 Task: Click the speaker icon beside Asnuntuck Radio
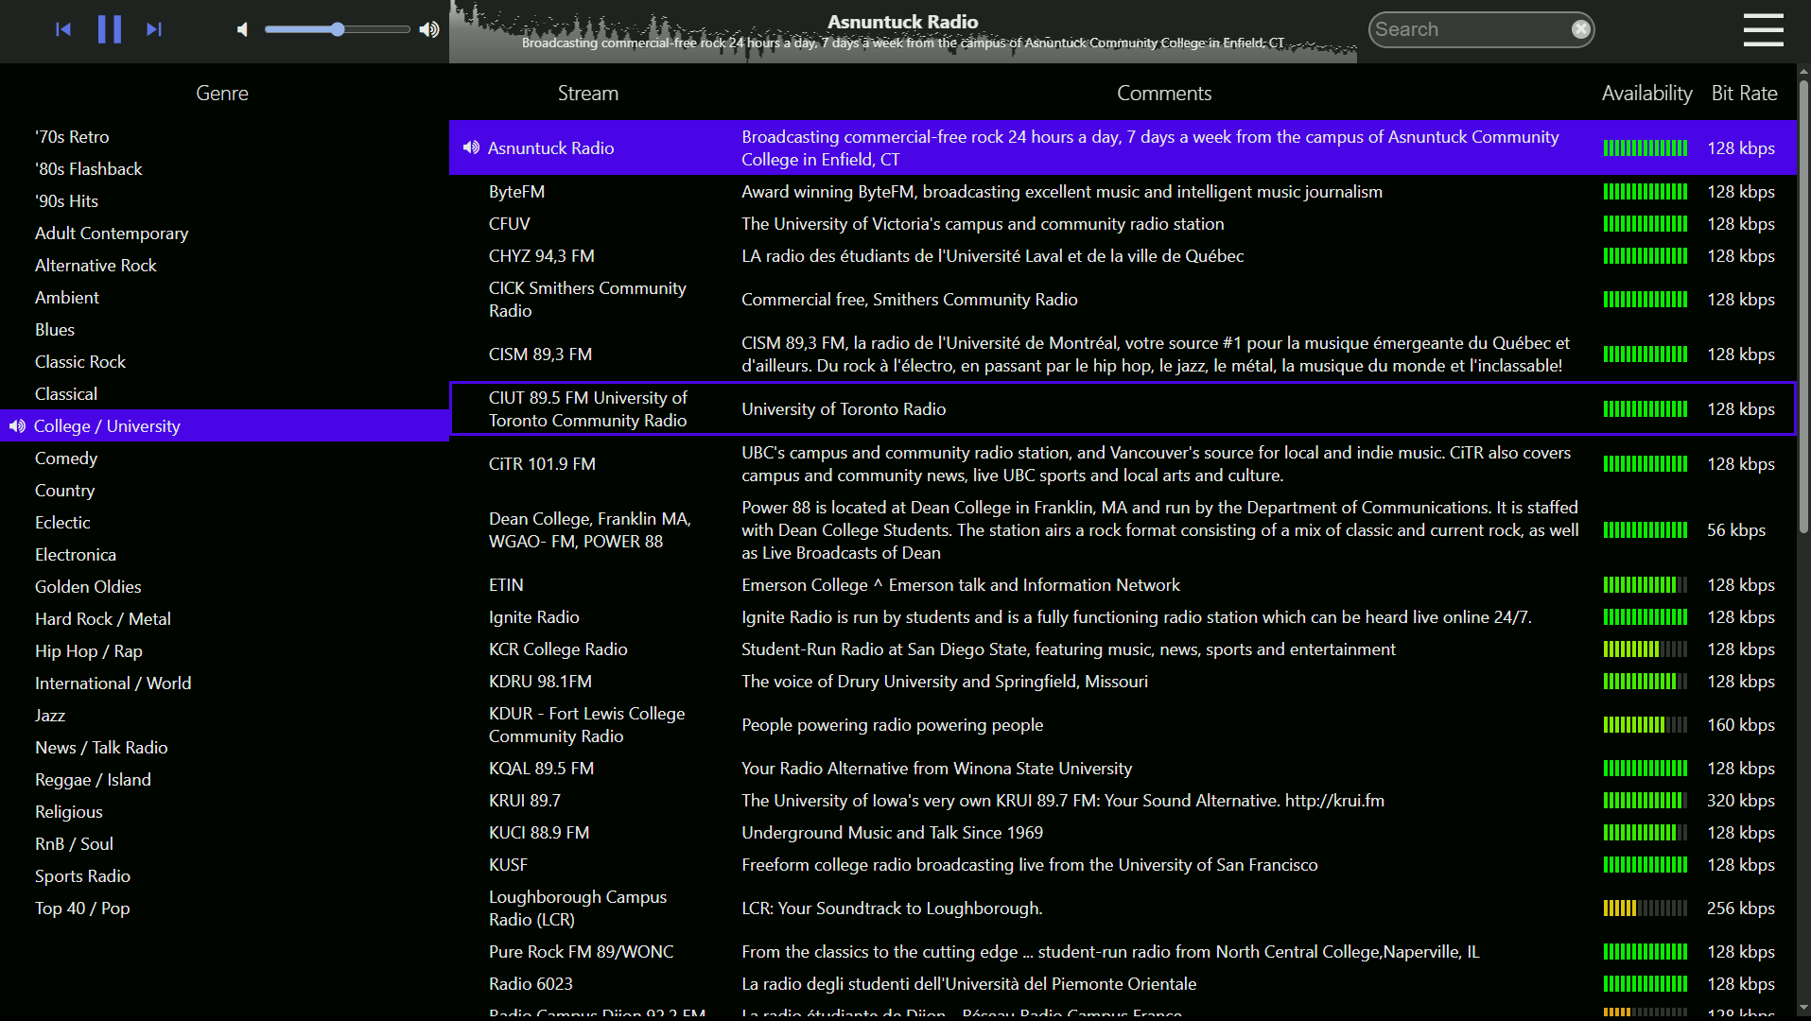point(471,147)
